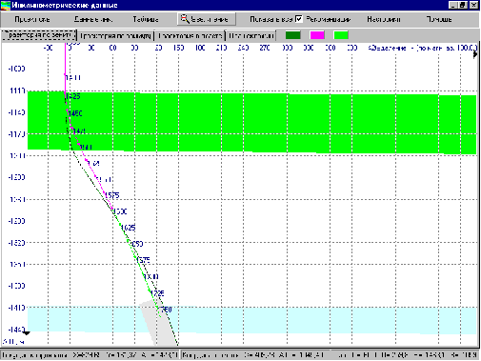Click the 1725 depth label on the trajectory

pos(157,292)
